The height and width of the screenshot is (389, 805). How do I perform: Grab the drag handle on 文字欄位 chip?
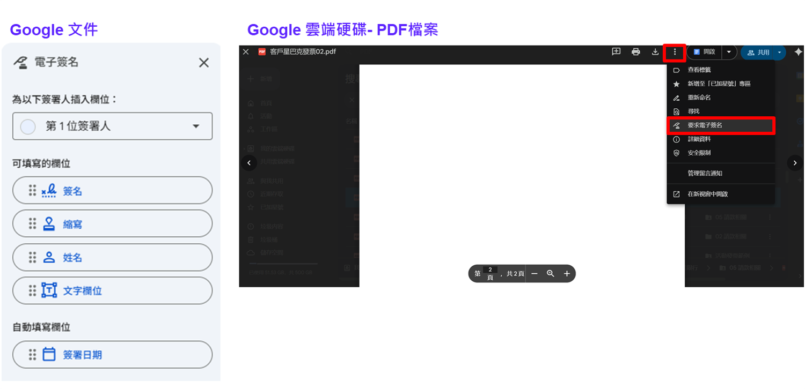(x=33, y=290)
